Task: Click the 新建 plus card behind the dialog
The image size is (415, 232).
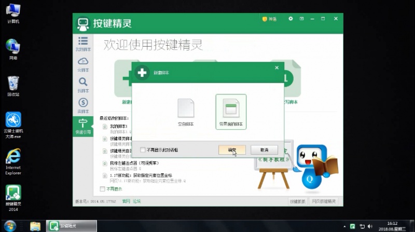Action: [x=123, y=82]
